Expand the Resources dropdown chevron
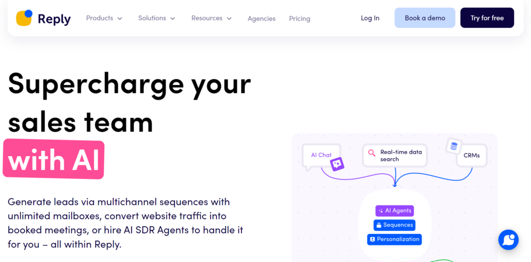The height and width of the screenshot is (262, 531). (x=229, y=19)
